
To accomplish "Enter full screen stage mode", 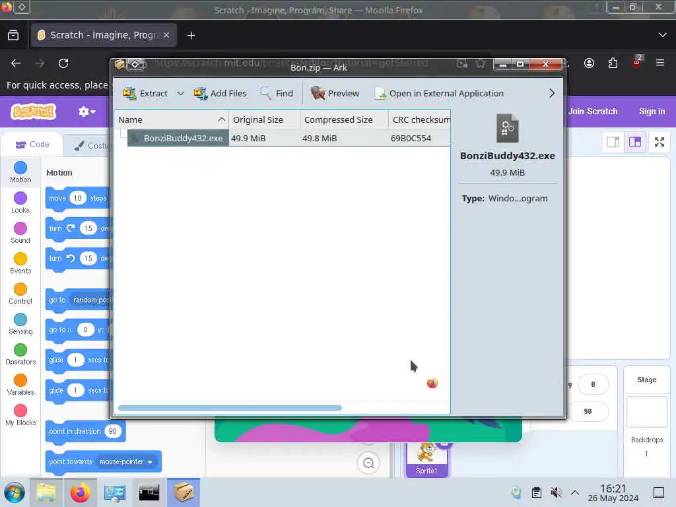I will pyautogui.click(x=659, y=142).
